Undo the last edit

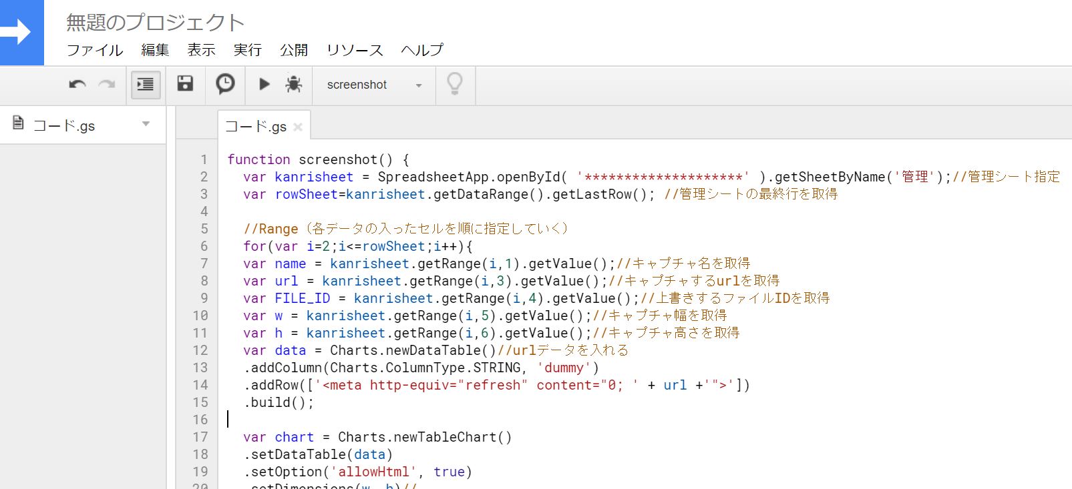[77, 85]
